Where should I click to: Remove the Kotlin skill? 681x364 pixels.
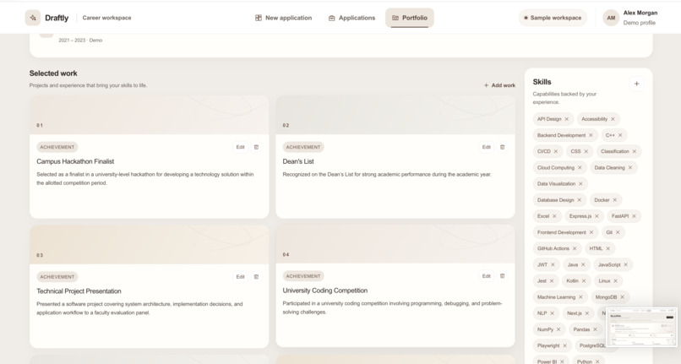(x=584, y=281)
